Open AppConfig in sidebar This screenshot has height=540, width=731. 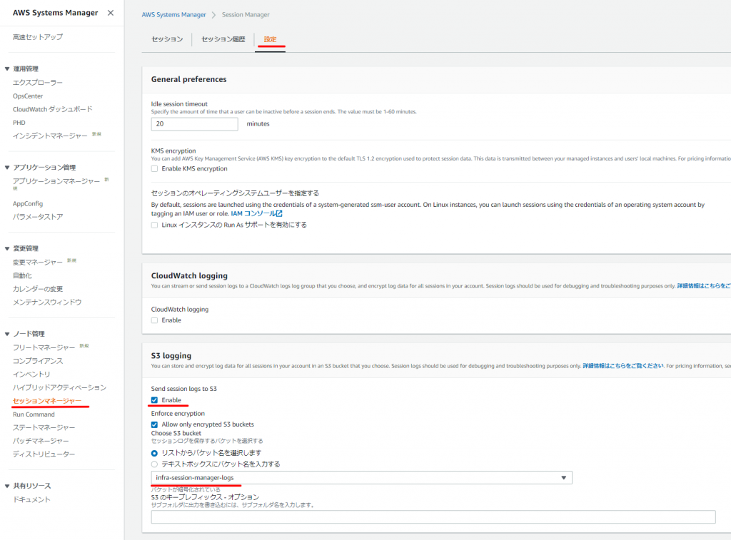[x=28, y=203]
